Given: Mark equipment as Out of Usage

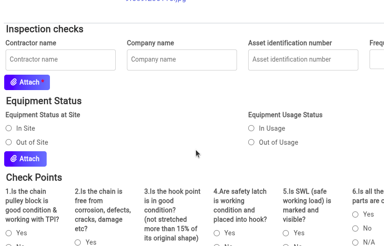Looking at the screenshot, I should (251, 142).
